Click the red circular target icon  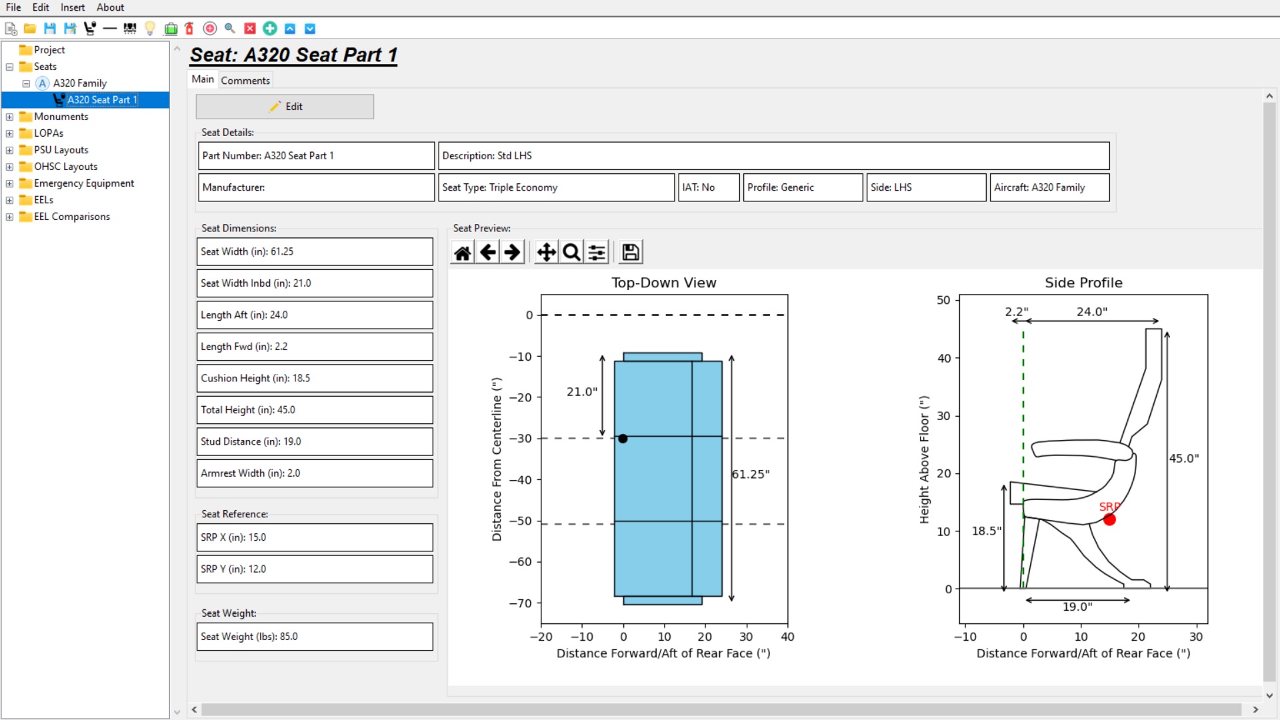[210, 29]
